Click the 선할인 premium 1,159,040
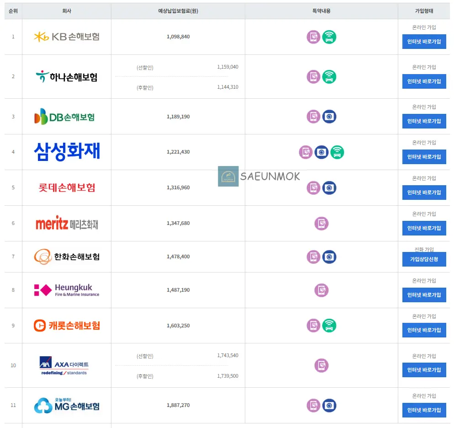Viewport: 454px width, 428px height. pos(228,67)
